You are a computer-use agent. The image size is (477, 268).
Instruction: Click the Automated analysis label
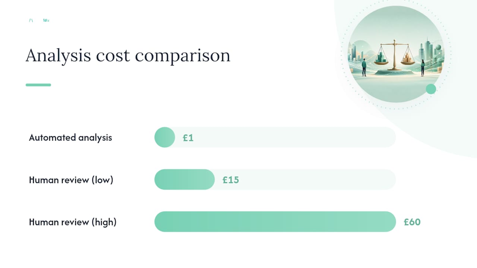point(70,137)
